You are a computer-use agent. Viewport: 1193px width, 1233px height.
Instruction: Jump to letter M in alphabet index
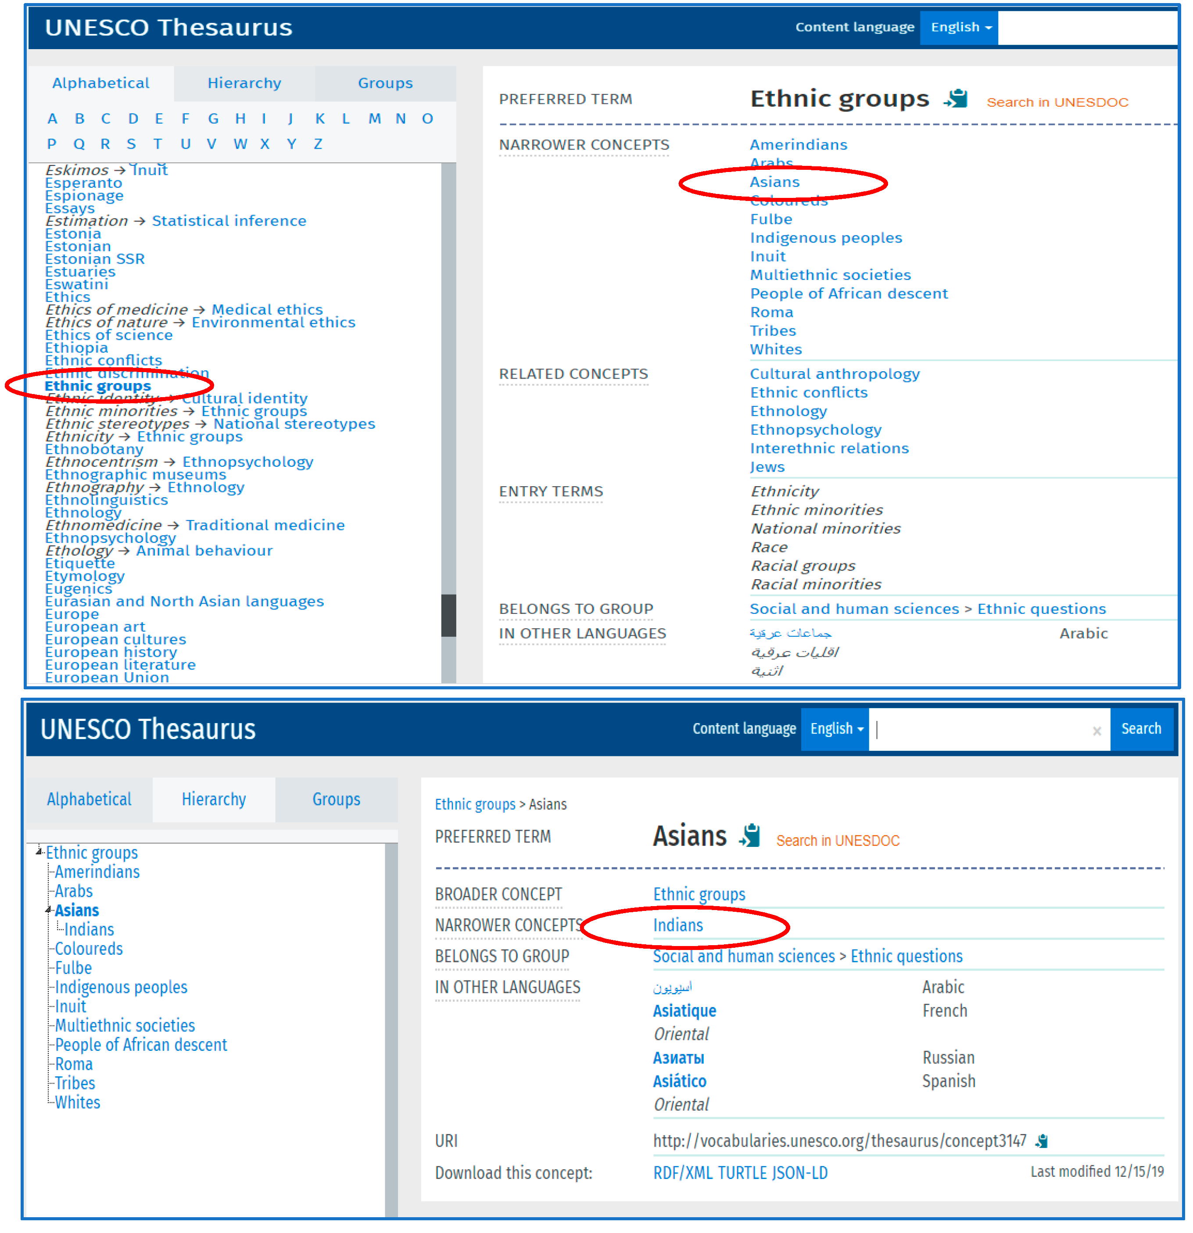click(374, 119)
